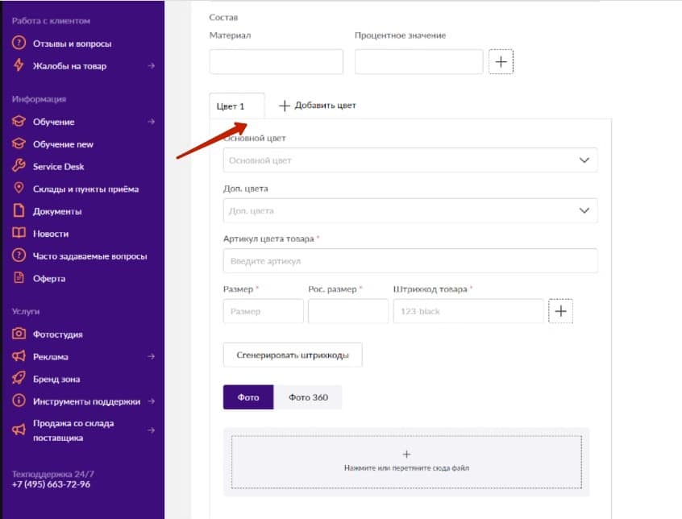Click the Артикул цвета товара input field

tap(410, 261)
